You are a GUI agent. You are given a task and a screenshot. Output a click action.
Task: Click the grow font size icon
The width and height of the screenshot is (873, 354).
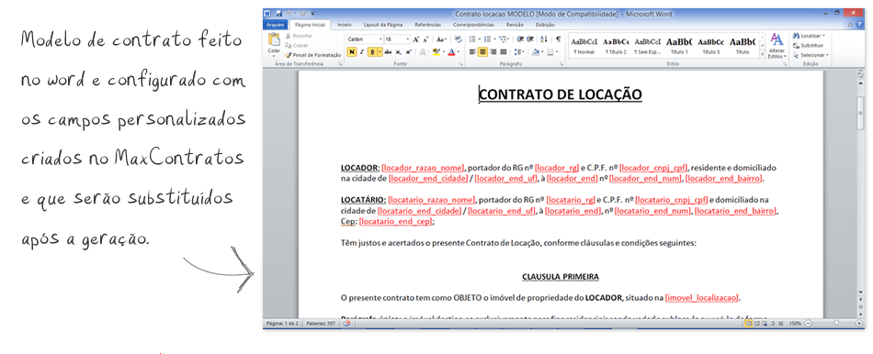tap(416, 39)
